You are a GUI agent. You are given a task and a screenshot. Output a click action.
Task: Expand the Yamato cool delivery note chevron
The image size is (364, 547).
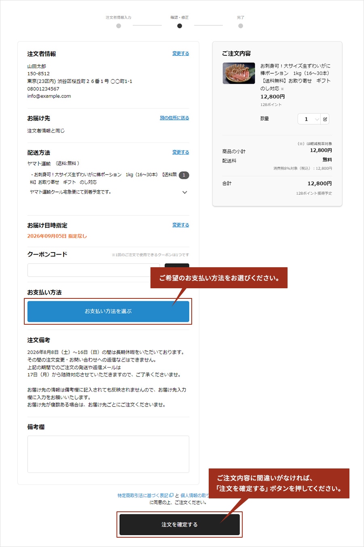click(185, 192)
